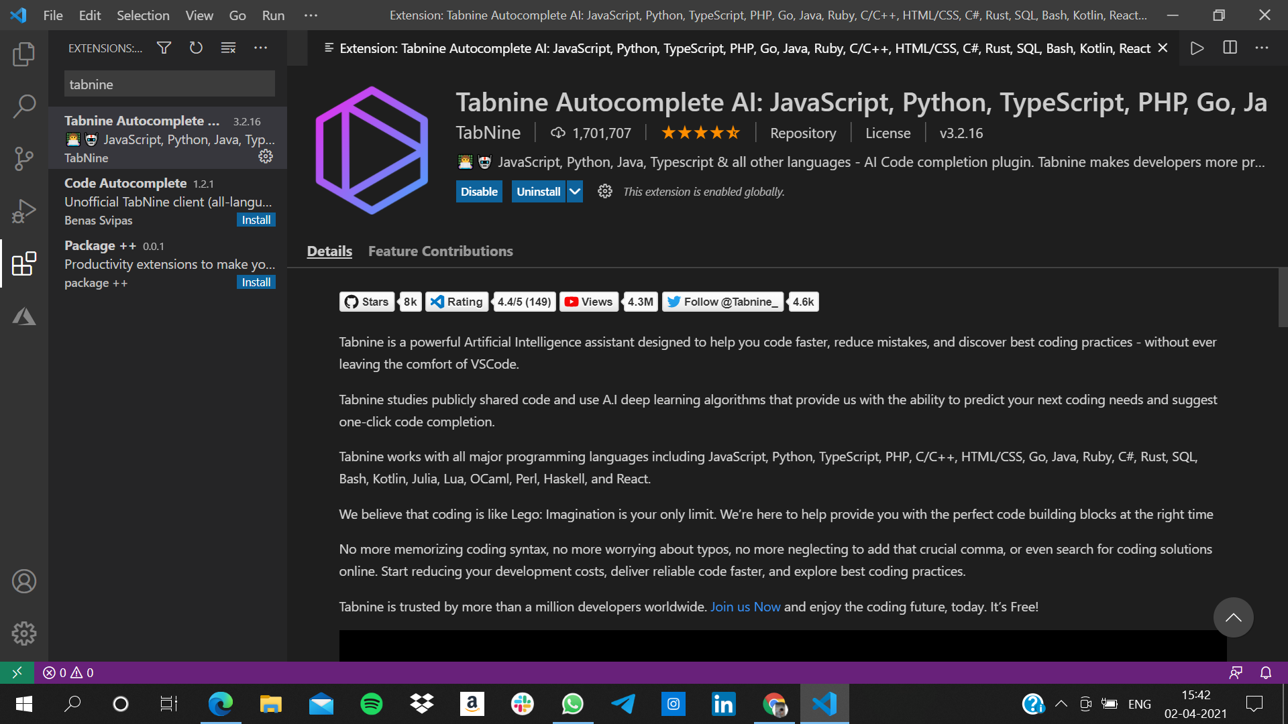Expand the hidden menu items ellipsis in the menu bar
This screenshot has height=724, width=1288.
311,15
